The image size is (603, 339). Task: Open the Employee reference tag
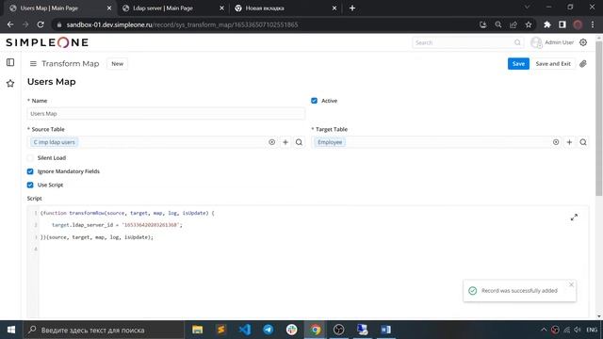pyautogui.click(x=330, y=142)
